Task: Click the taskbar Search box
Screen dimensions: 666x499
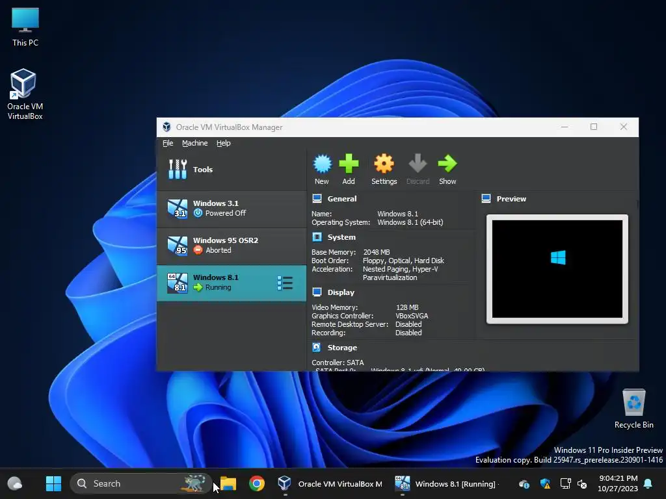Action: pos(140,483)
